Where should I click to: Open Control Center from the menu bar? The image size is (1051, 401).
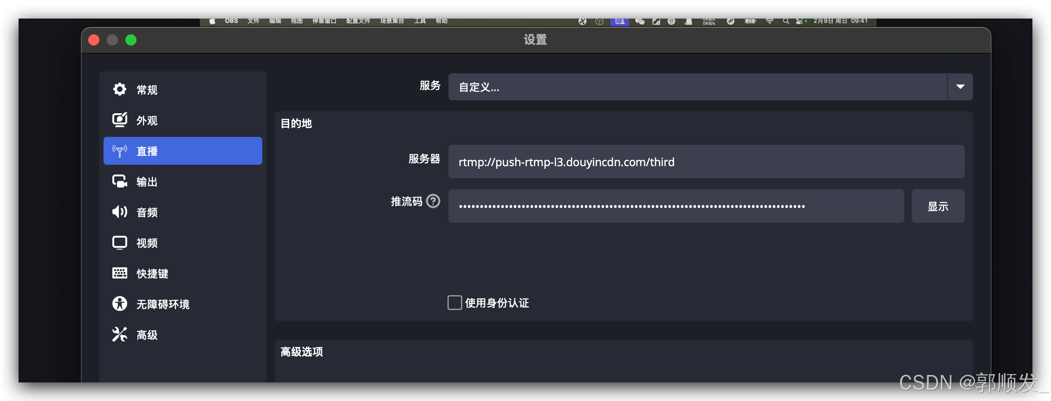[800, 21]
